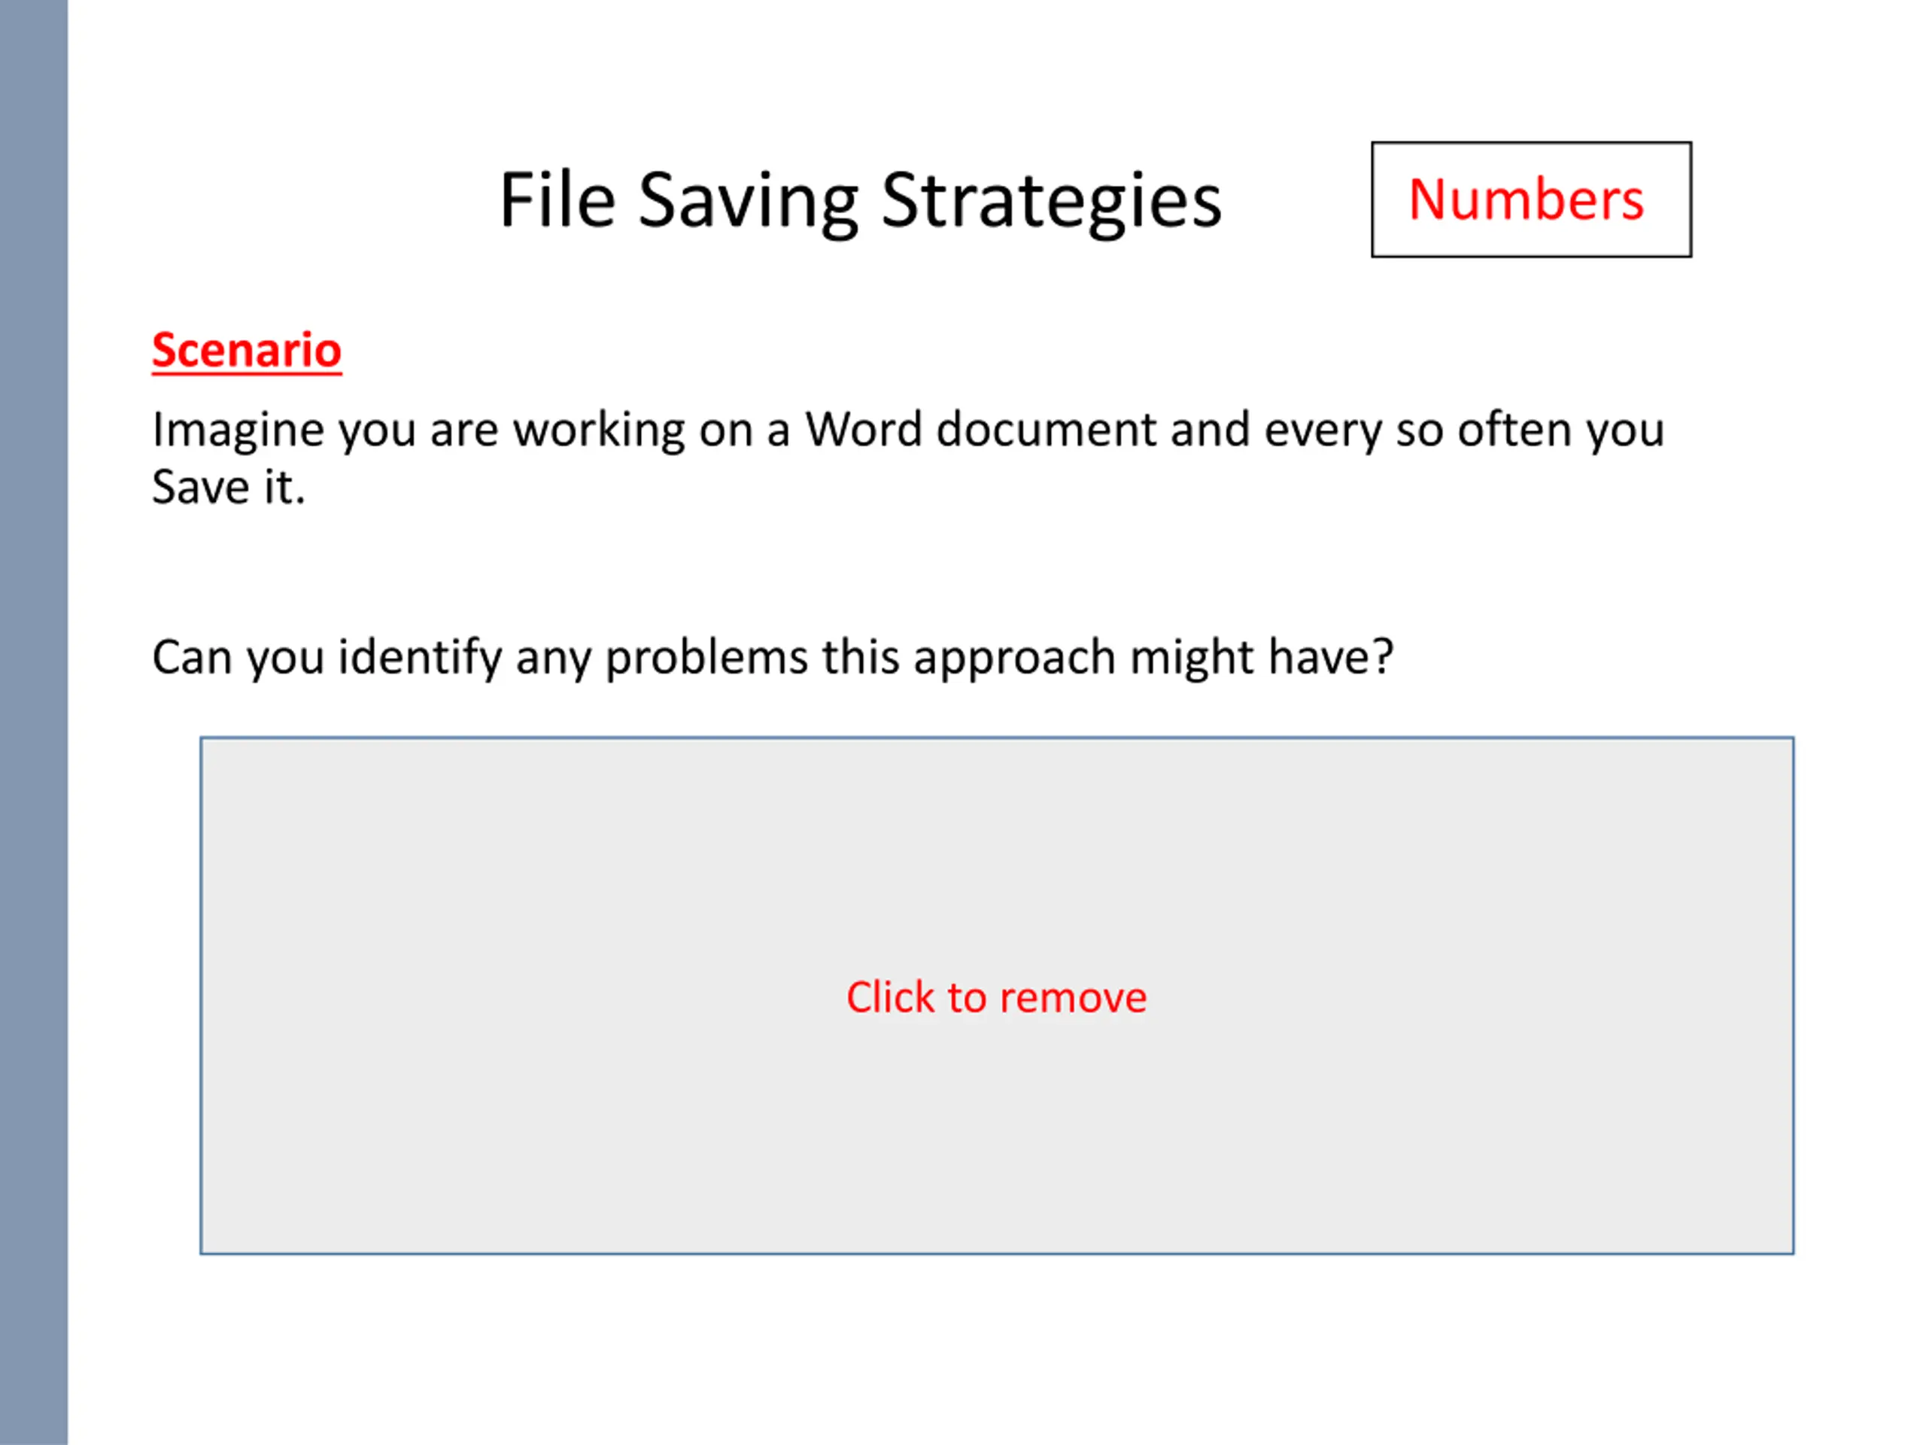
Task: Click the word "Word" in the scenario sentence
Action: click(863, 430)
